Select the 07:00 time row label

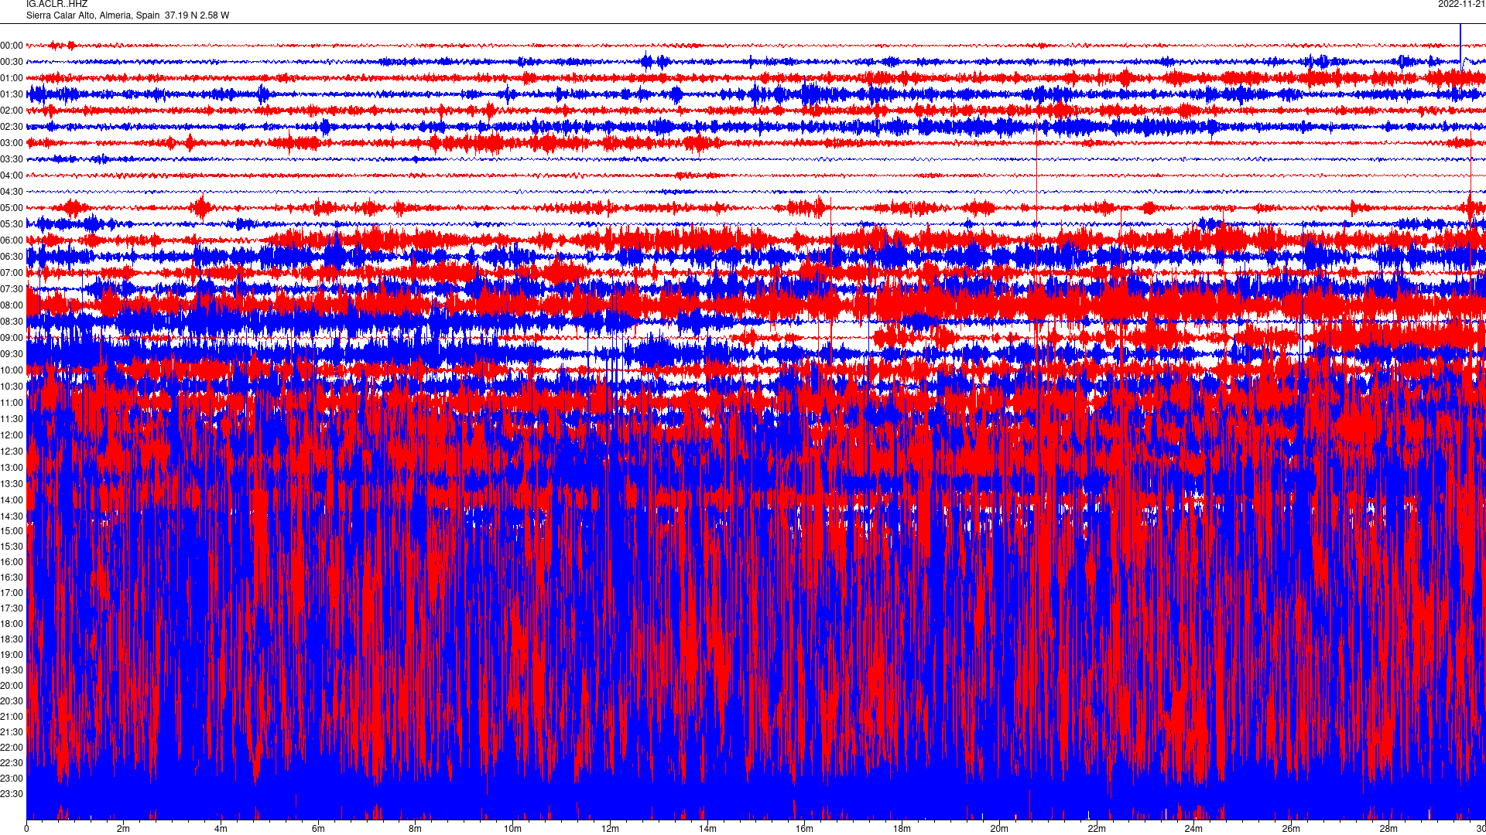point(12,273)
